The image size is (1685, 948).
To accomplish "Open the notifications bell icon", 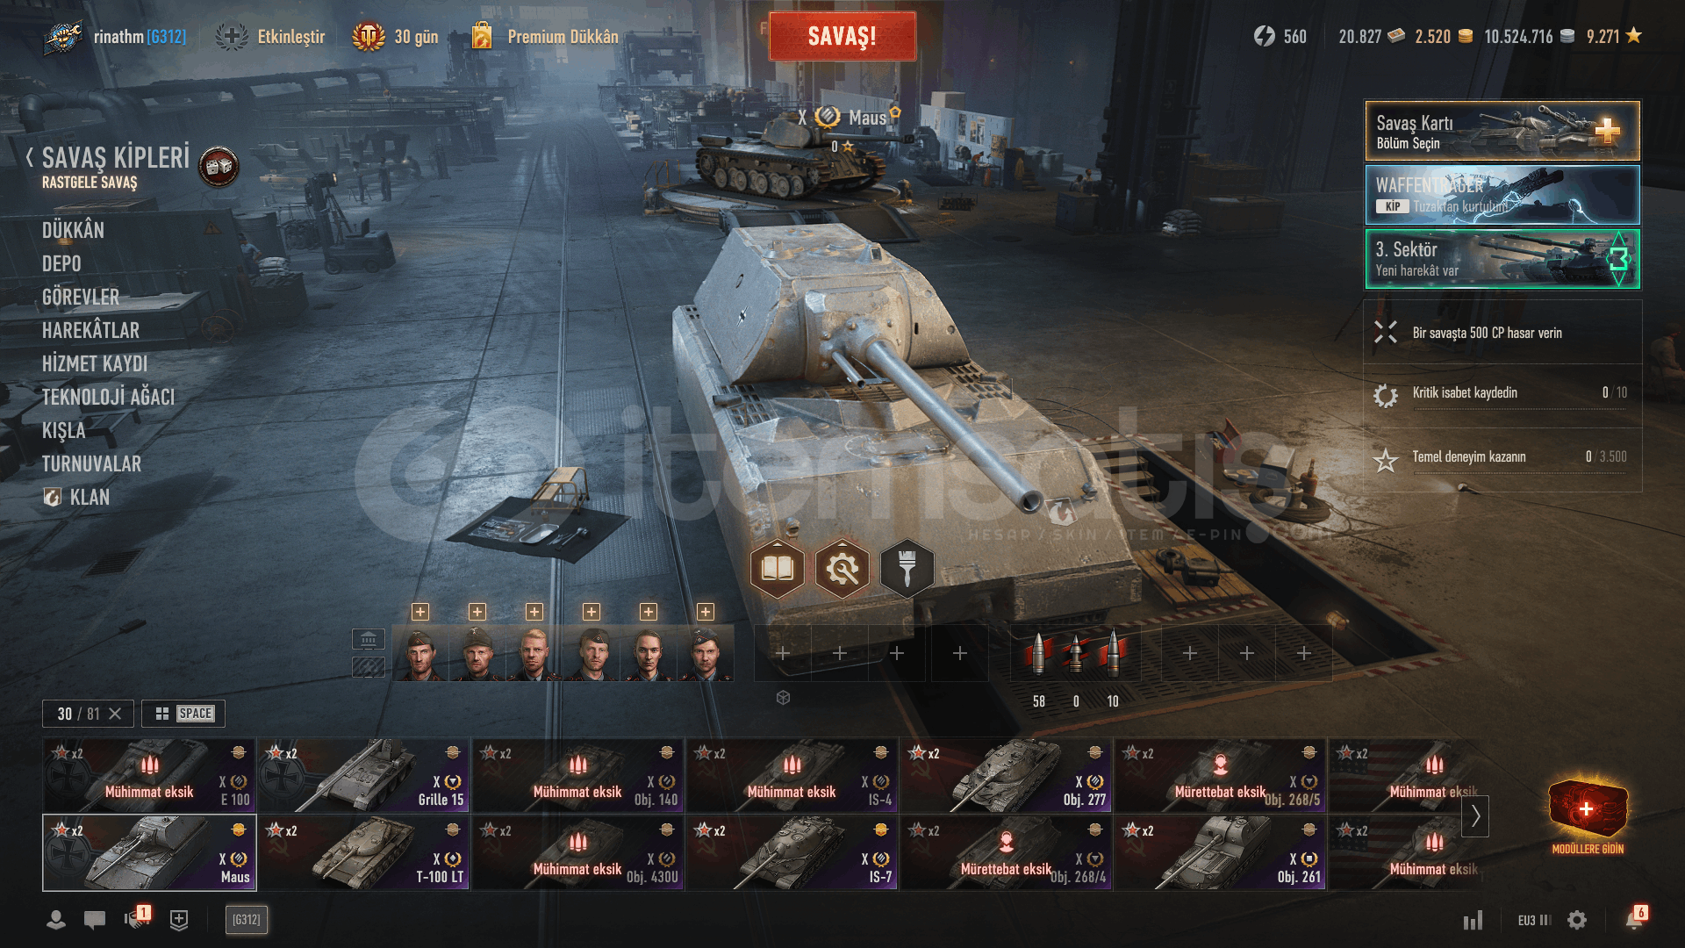I will (x=1634, y=919).
